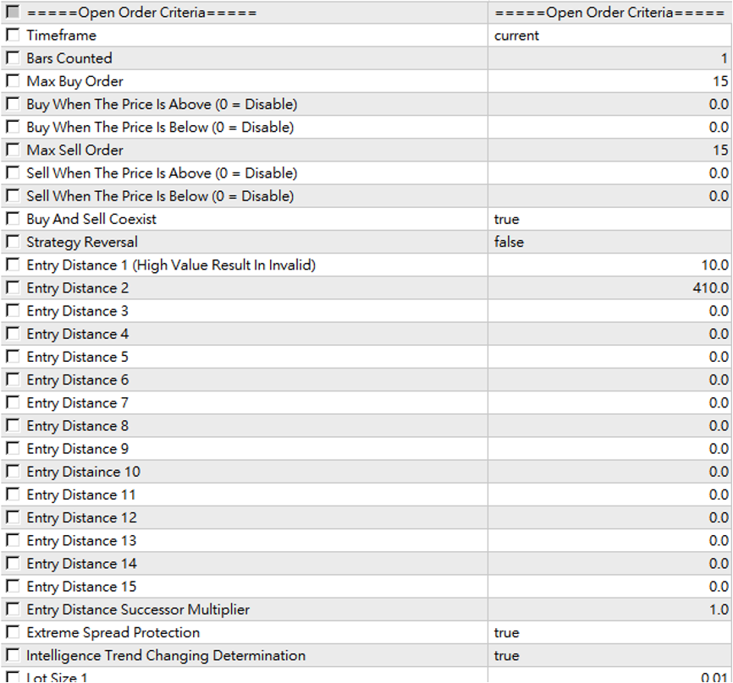Click the Entry Distaince 10 parameter label

click(83, 472)
